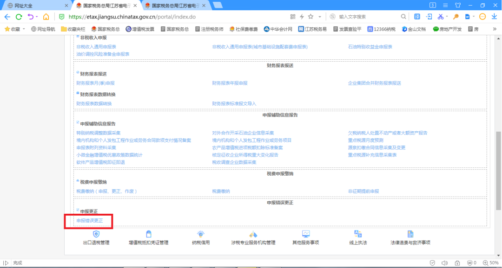502x268 pixels.
Task: Go back with the browser back arrow
Action: (x=7, y=17)
